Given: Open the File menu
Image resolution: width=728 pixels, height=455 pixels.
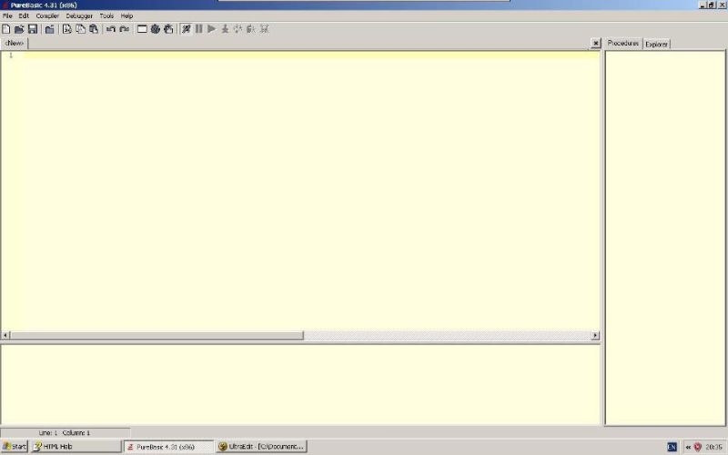Looking at the screenshot, I should [x=7, y=15].
